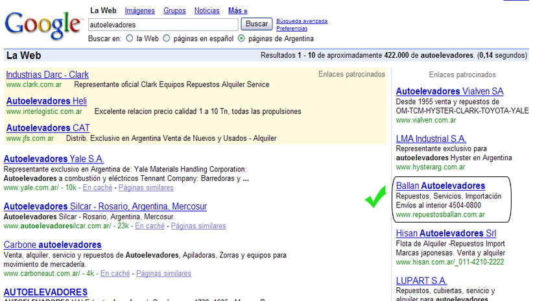Open sponsored link Autoelevadores Heli
The width and height of the screenshot is (533, 301).
click(47, 101)
